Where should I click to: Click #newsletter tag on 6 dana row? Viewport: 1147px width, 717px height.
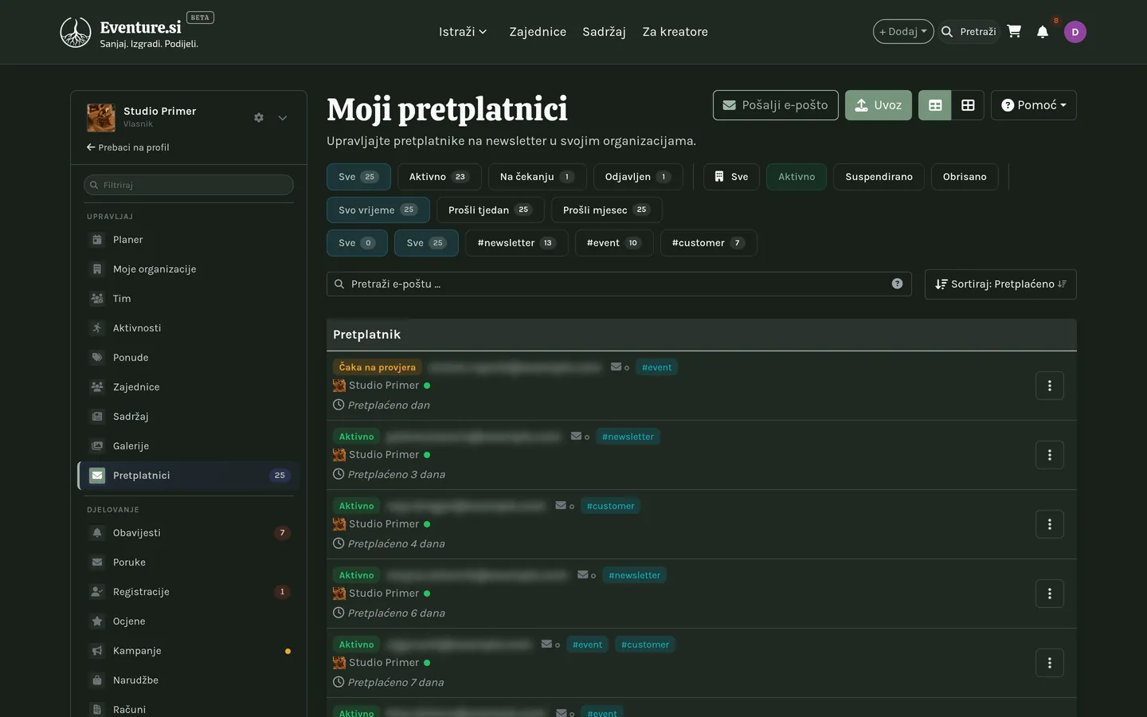[635, 575]
